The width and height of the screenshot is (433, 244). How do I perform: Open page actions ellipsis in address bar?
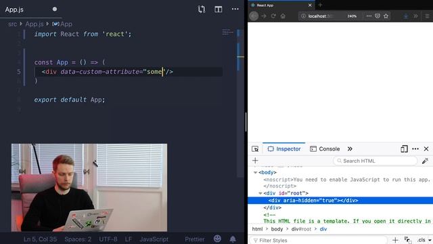(369, 16)
